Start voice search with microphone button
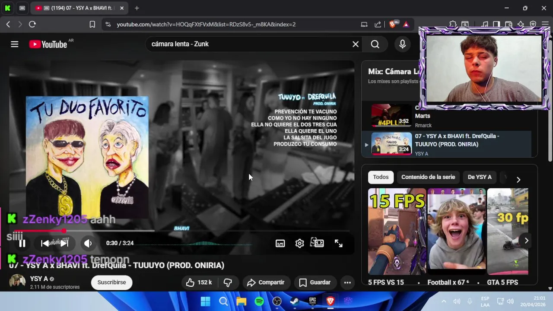The image size is (553, 311). (x=403, y=44)
